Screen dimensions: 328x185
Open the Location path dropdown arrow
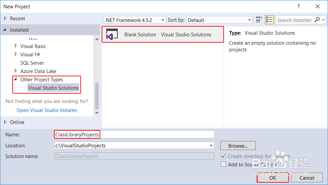(x=211, y=146)
